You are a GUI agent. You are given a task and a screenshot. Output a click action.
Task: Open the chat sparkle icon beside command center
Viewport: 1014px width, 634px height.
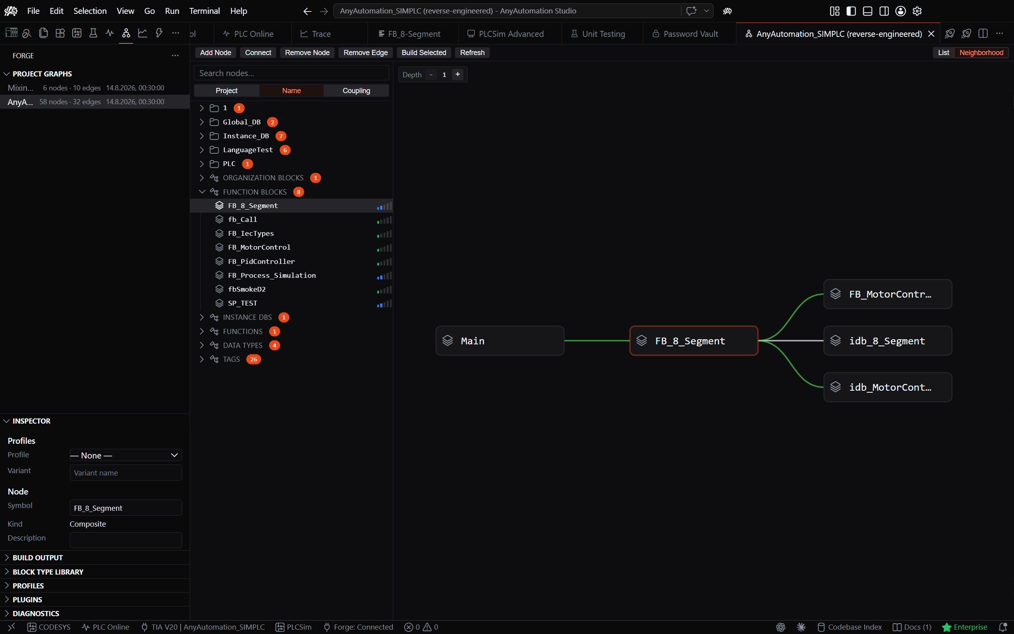click(691, 11)
